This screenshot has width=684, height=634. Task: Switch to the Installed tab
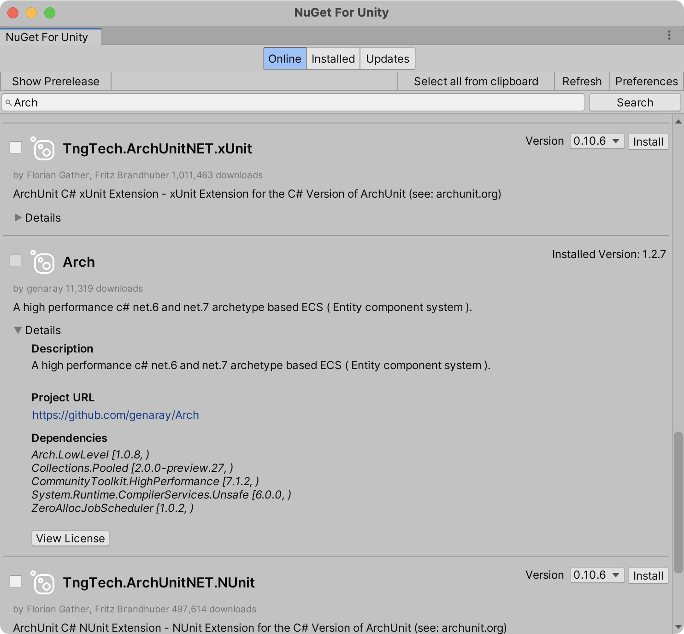pyautogui.click(x=333, y=59)
